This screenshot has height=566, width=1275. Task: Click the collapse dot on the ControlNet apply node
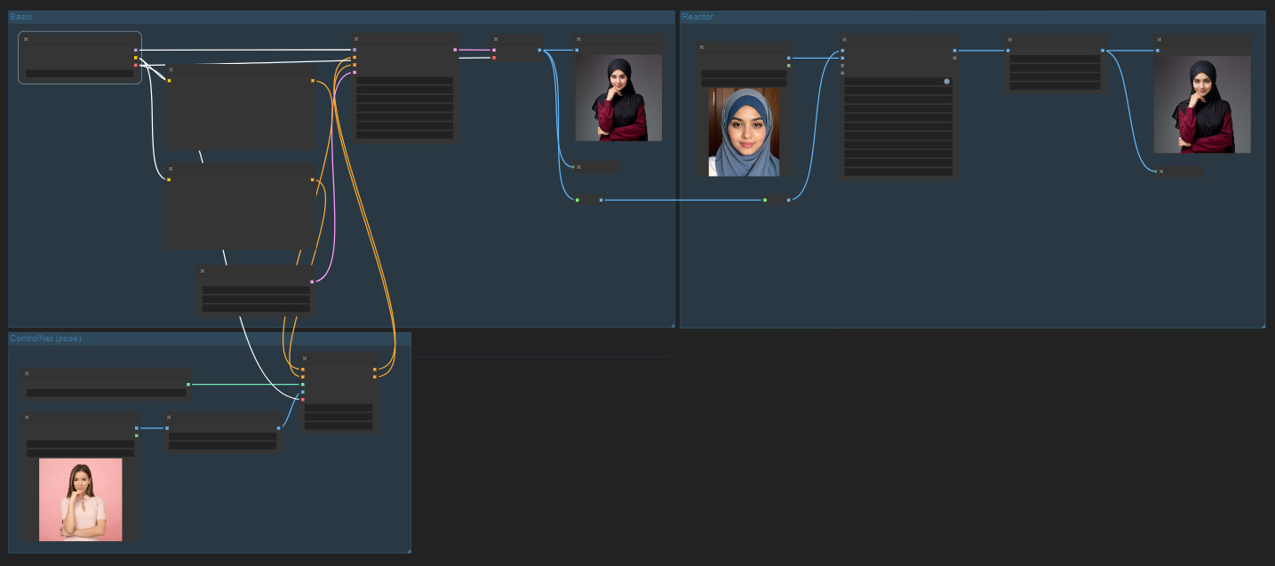pyautogui.click(x=304, y=359)
